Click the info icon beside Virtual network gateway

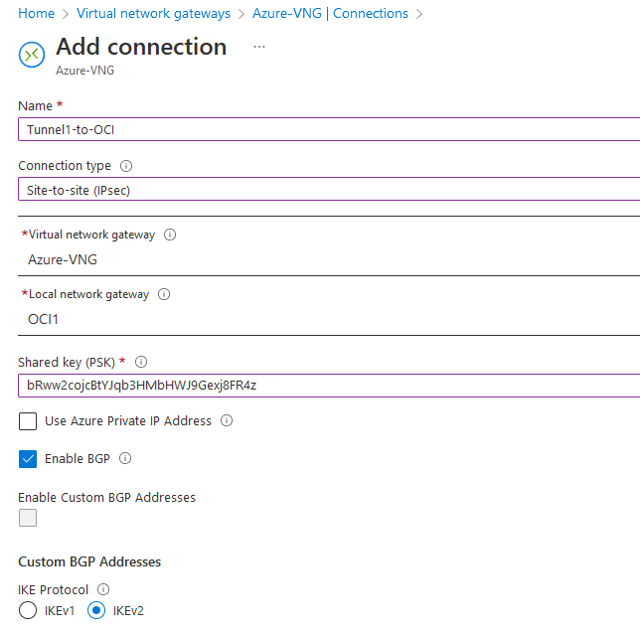[170, 236]
